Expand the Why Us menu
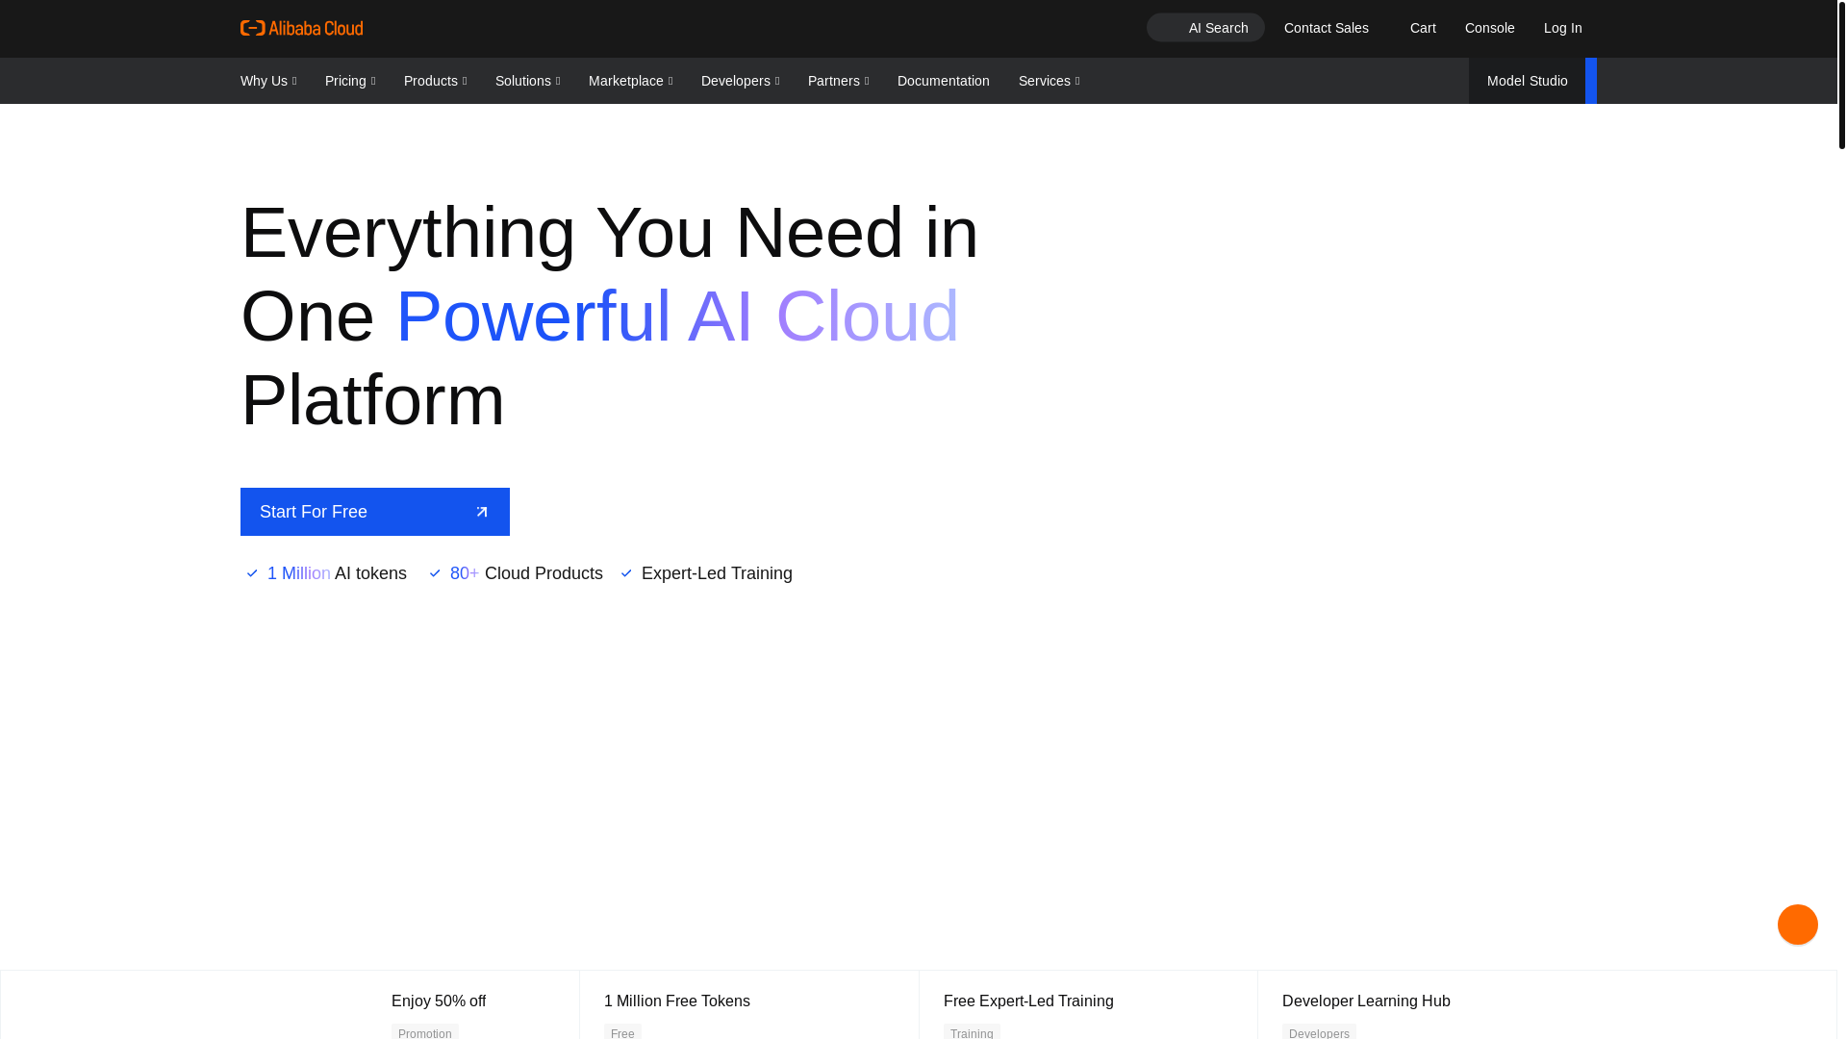The width and height of the screenshot is (1847, 1039). tap(268, 81)
